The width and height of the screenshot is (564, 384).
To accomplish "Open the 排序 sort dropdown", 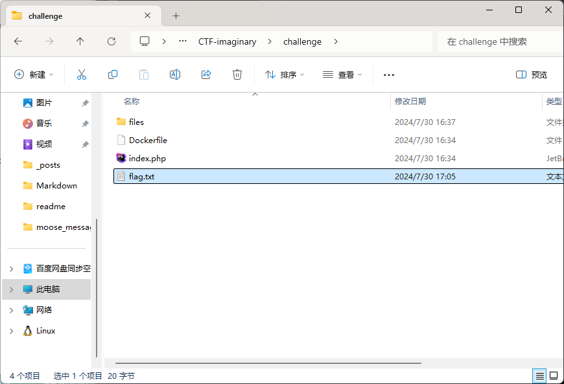I will point(285,74).
